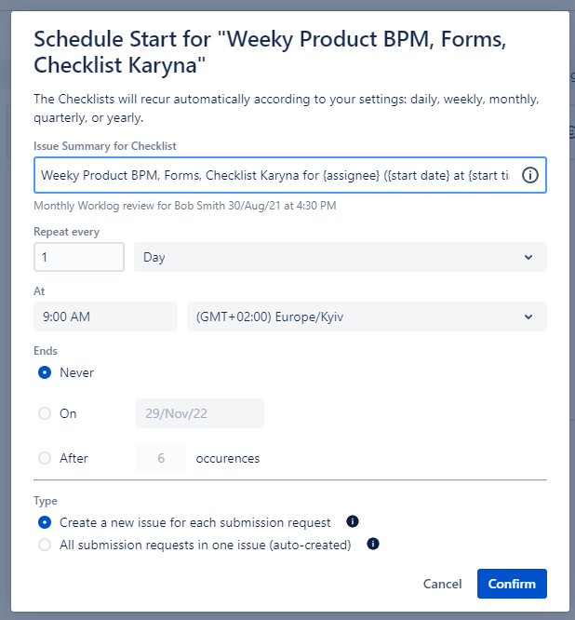
Task: Click the Confirm button
Action: click(512, 584)
